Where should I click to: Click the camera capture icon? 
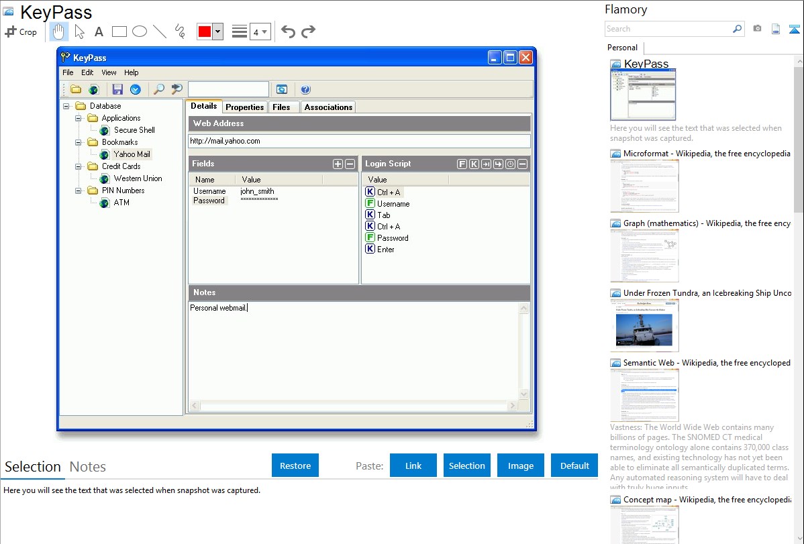[x=757, y=29]
